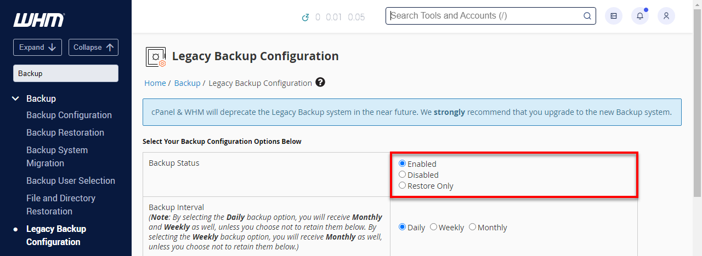
Task: Open the user account icon
Action: coord(666,16)
